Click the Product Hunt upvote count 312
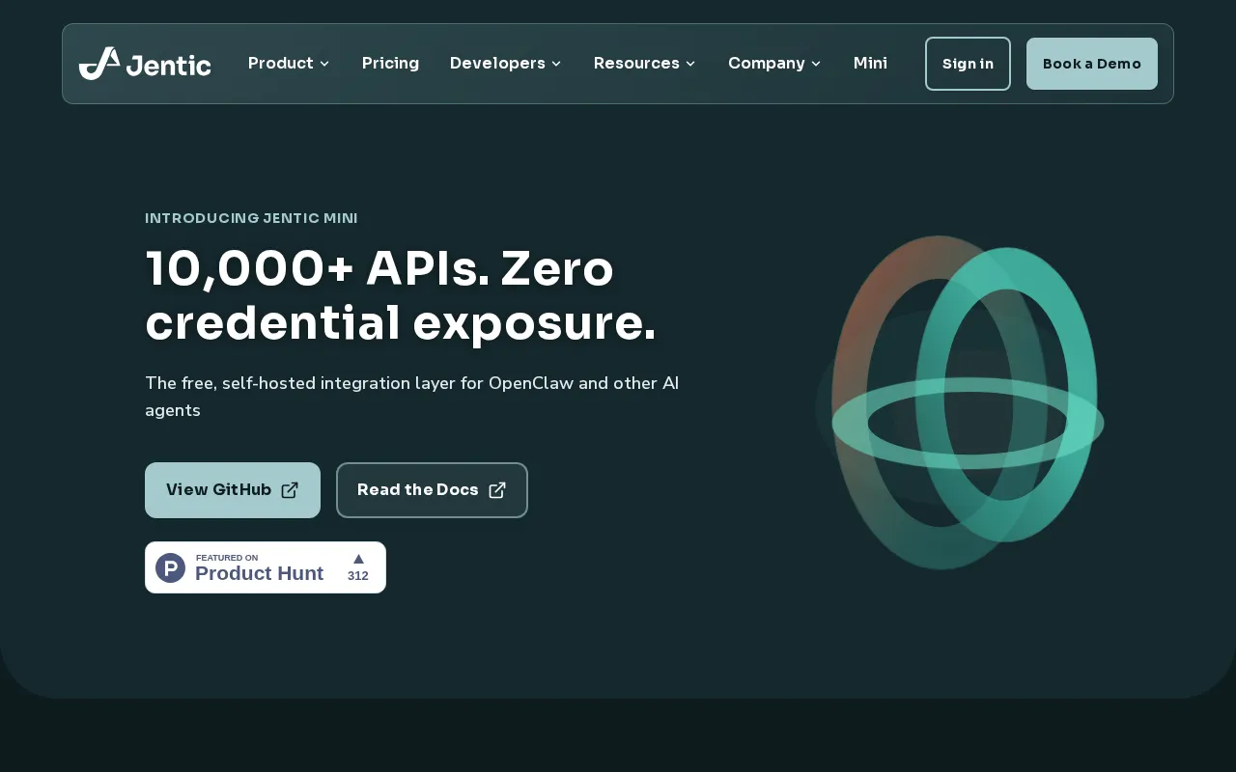Screen dimensions: 1236x772 click(358, 576)
